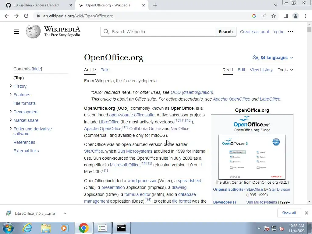
Task: Open the browser side panel icon
Action: 286,16
